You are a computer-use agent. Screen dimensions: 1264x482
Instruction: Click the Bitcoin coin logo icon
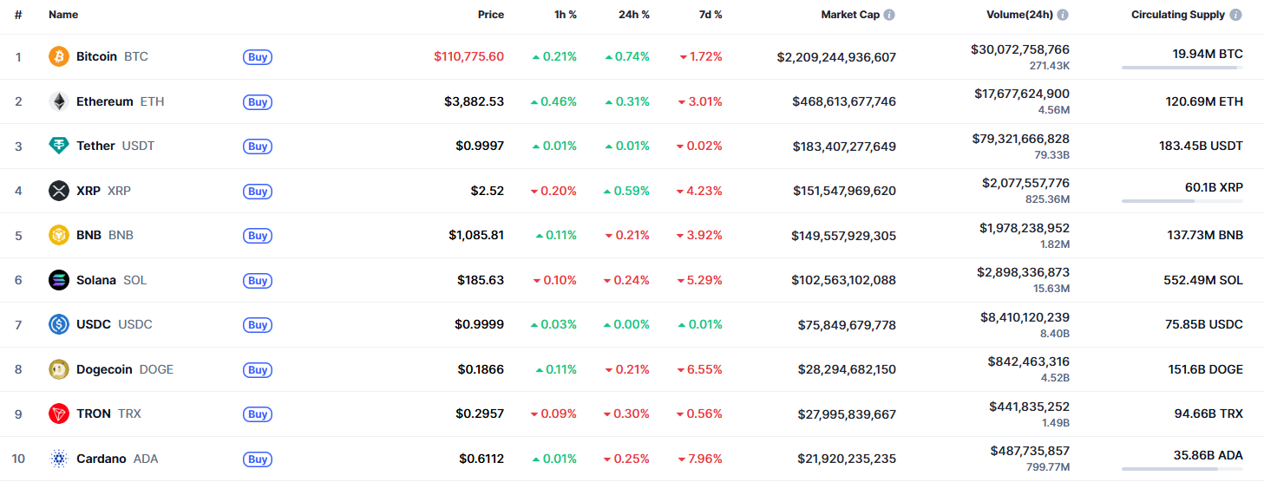(x=59, y=56)
